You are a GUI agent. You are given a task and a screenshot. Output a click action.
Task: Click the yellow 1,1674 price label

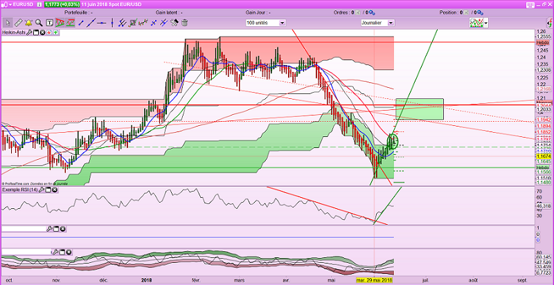pos(544,156)
